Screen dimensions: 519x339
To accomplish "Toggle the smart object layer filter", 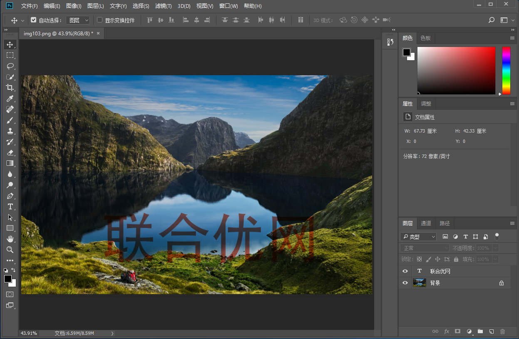I will (x=486, y=237).
